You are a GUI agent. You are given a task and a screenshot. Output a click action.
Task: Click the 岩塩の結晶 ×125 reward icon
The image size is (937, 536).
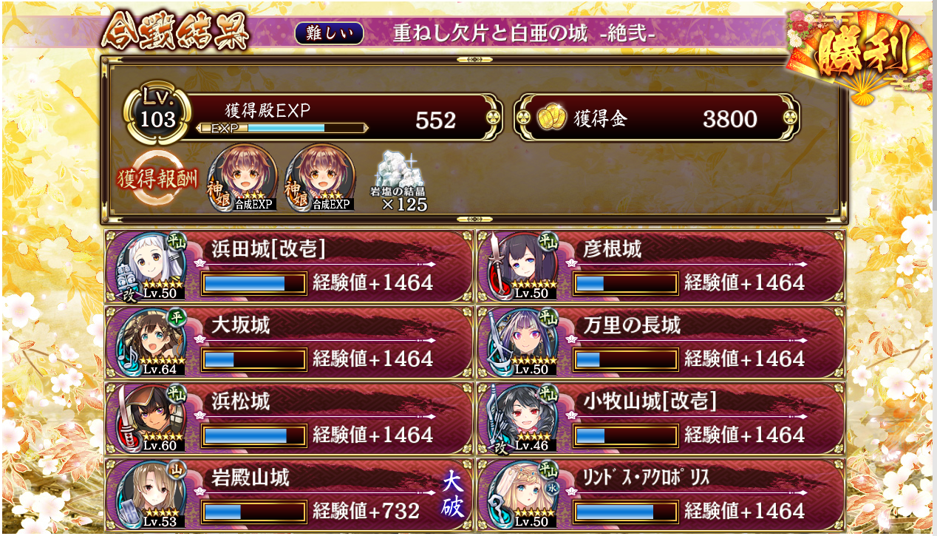pyautogui.click(x=399, y=181)
